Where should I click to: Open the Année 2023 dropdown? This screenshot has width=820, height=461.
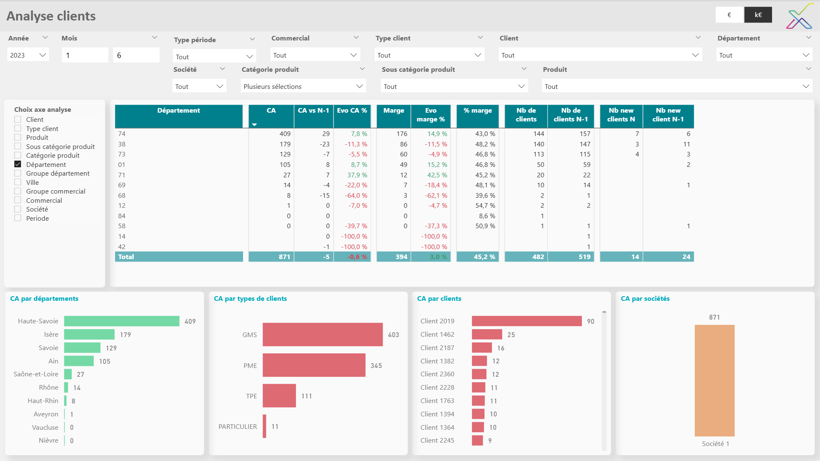click(x=28, y=55)
